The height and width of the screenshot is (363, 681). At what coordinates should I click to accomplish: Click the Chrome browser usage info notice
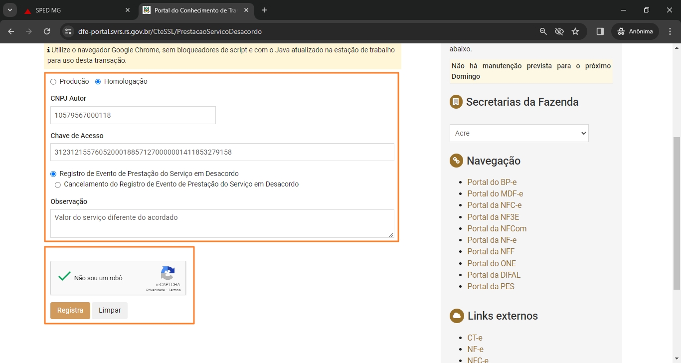pos(222,55)
